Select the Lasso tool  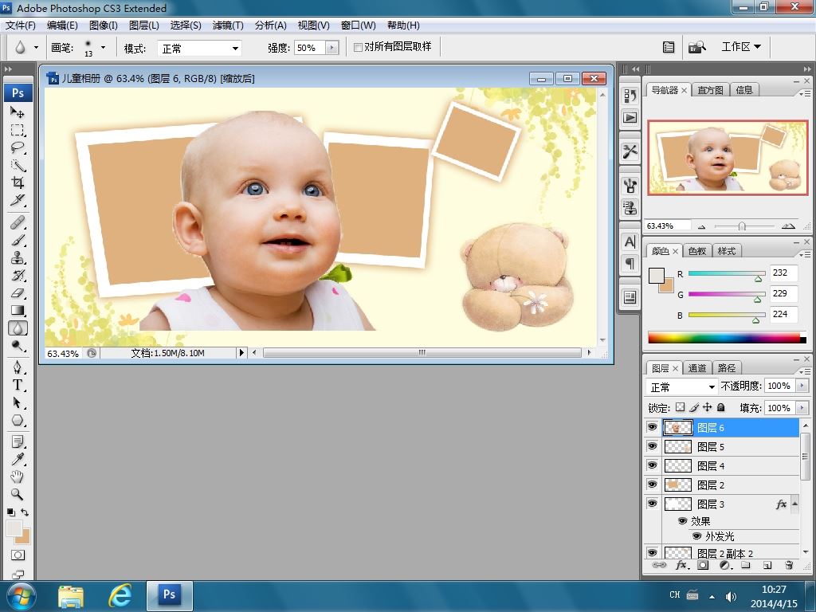(18, 147)
